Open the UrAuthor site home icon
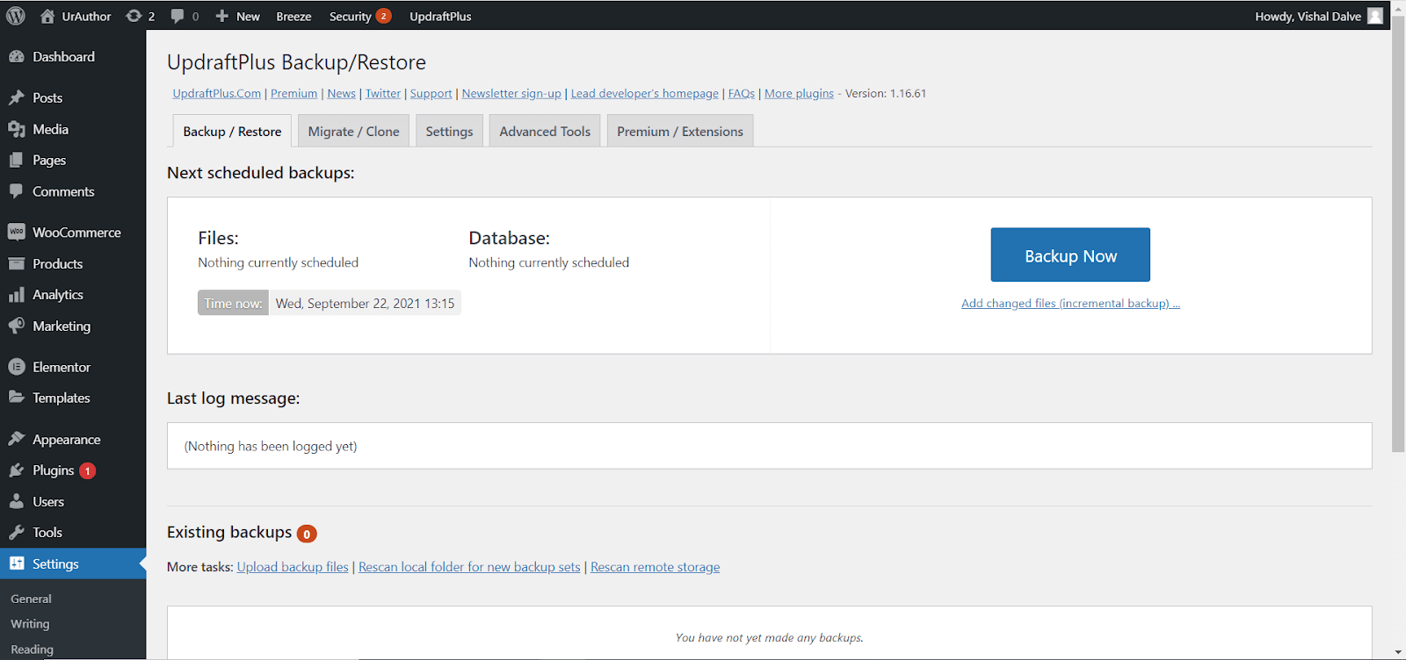Image resolution: width=1406 pixels, height=660 pixels. (x=47, y=16)
